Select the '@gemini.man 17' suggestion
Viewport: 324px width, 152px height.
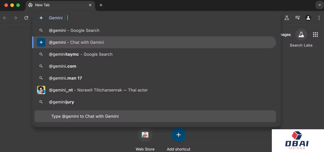point(154,78)
